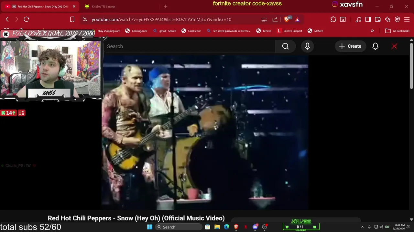Open site settings icon beside the URL
The height and width of the screenshot is (232, 414).
pyautogui.click(x=85, y=19)
